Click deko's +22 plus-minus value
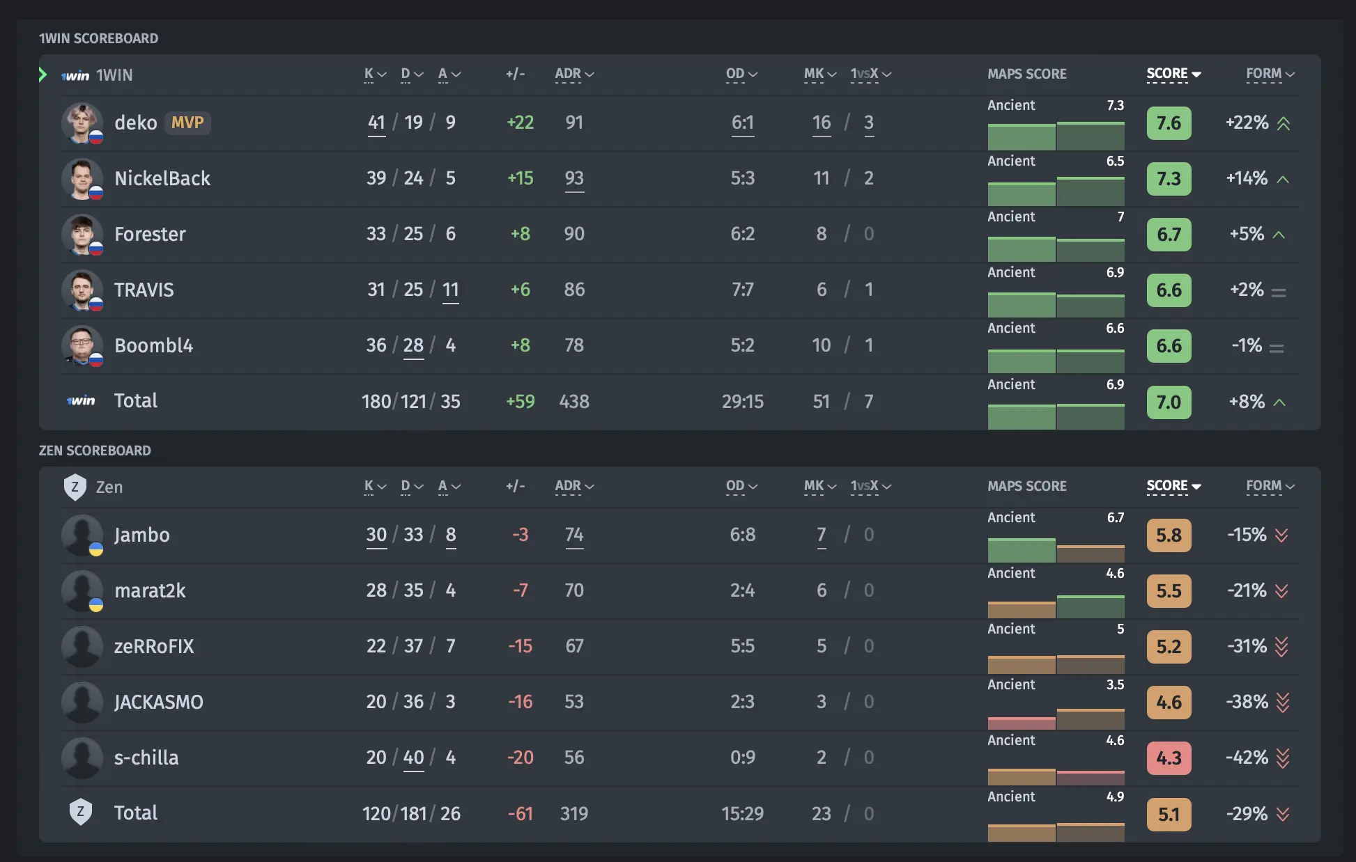The image size is (1356, 862). point(520,123)
